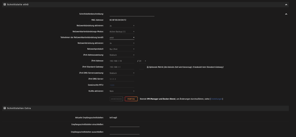Click Empfangsschnittstellen ausschließen input field

(x=125, y=132)
